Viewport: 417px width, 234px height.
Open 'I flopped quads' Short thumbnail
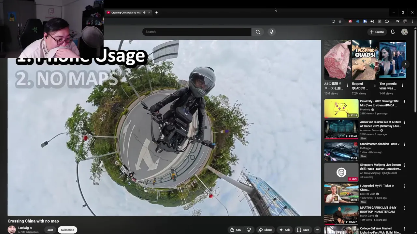click(365, 59)
